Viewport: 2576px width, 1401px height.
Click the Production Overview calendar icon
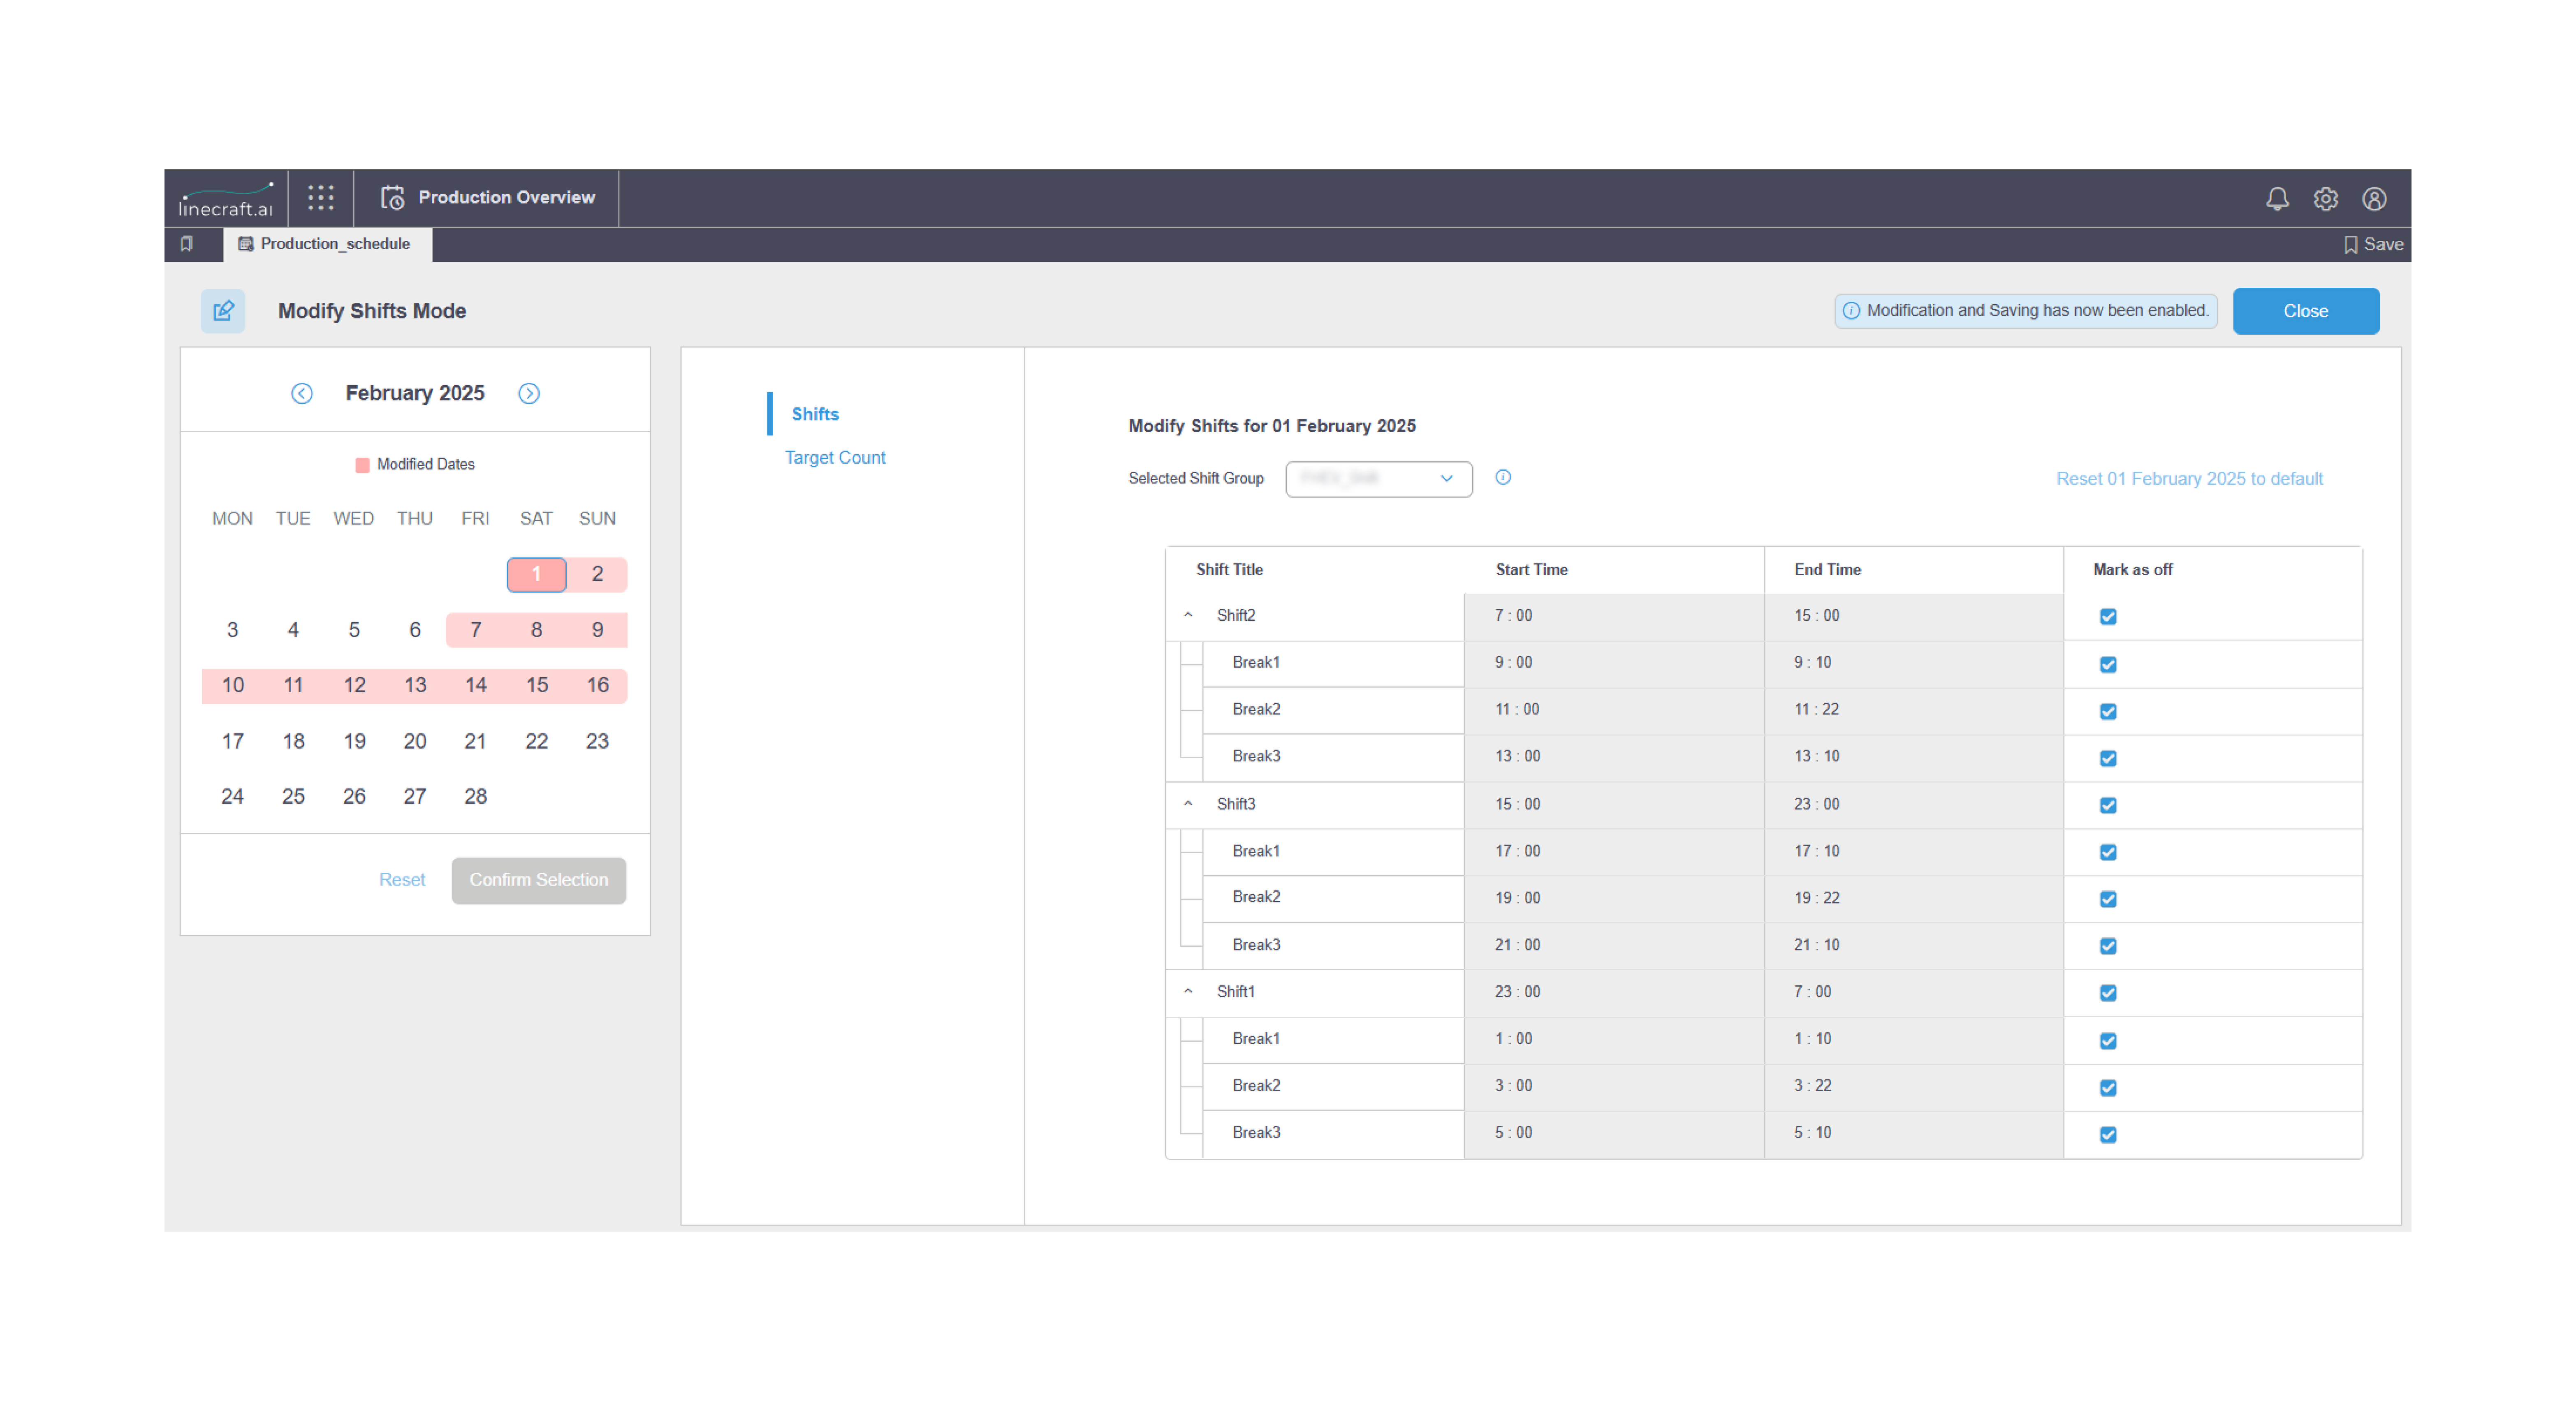tap(393, 198)
